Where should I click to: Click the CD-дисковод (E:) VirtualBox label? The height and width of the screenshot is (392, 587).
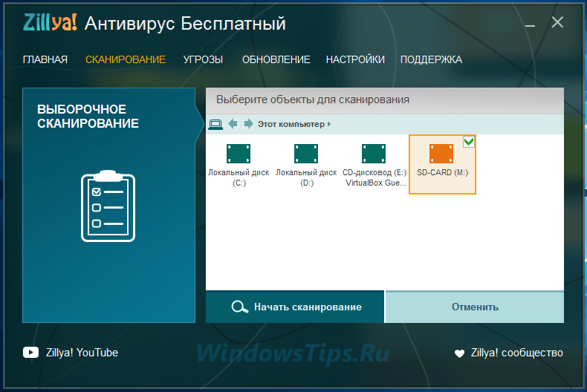374,177
